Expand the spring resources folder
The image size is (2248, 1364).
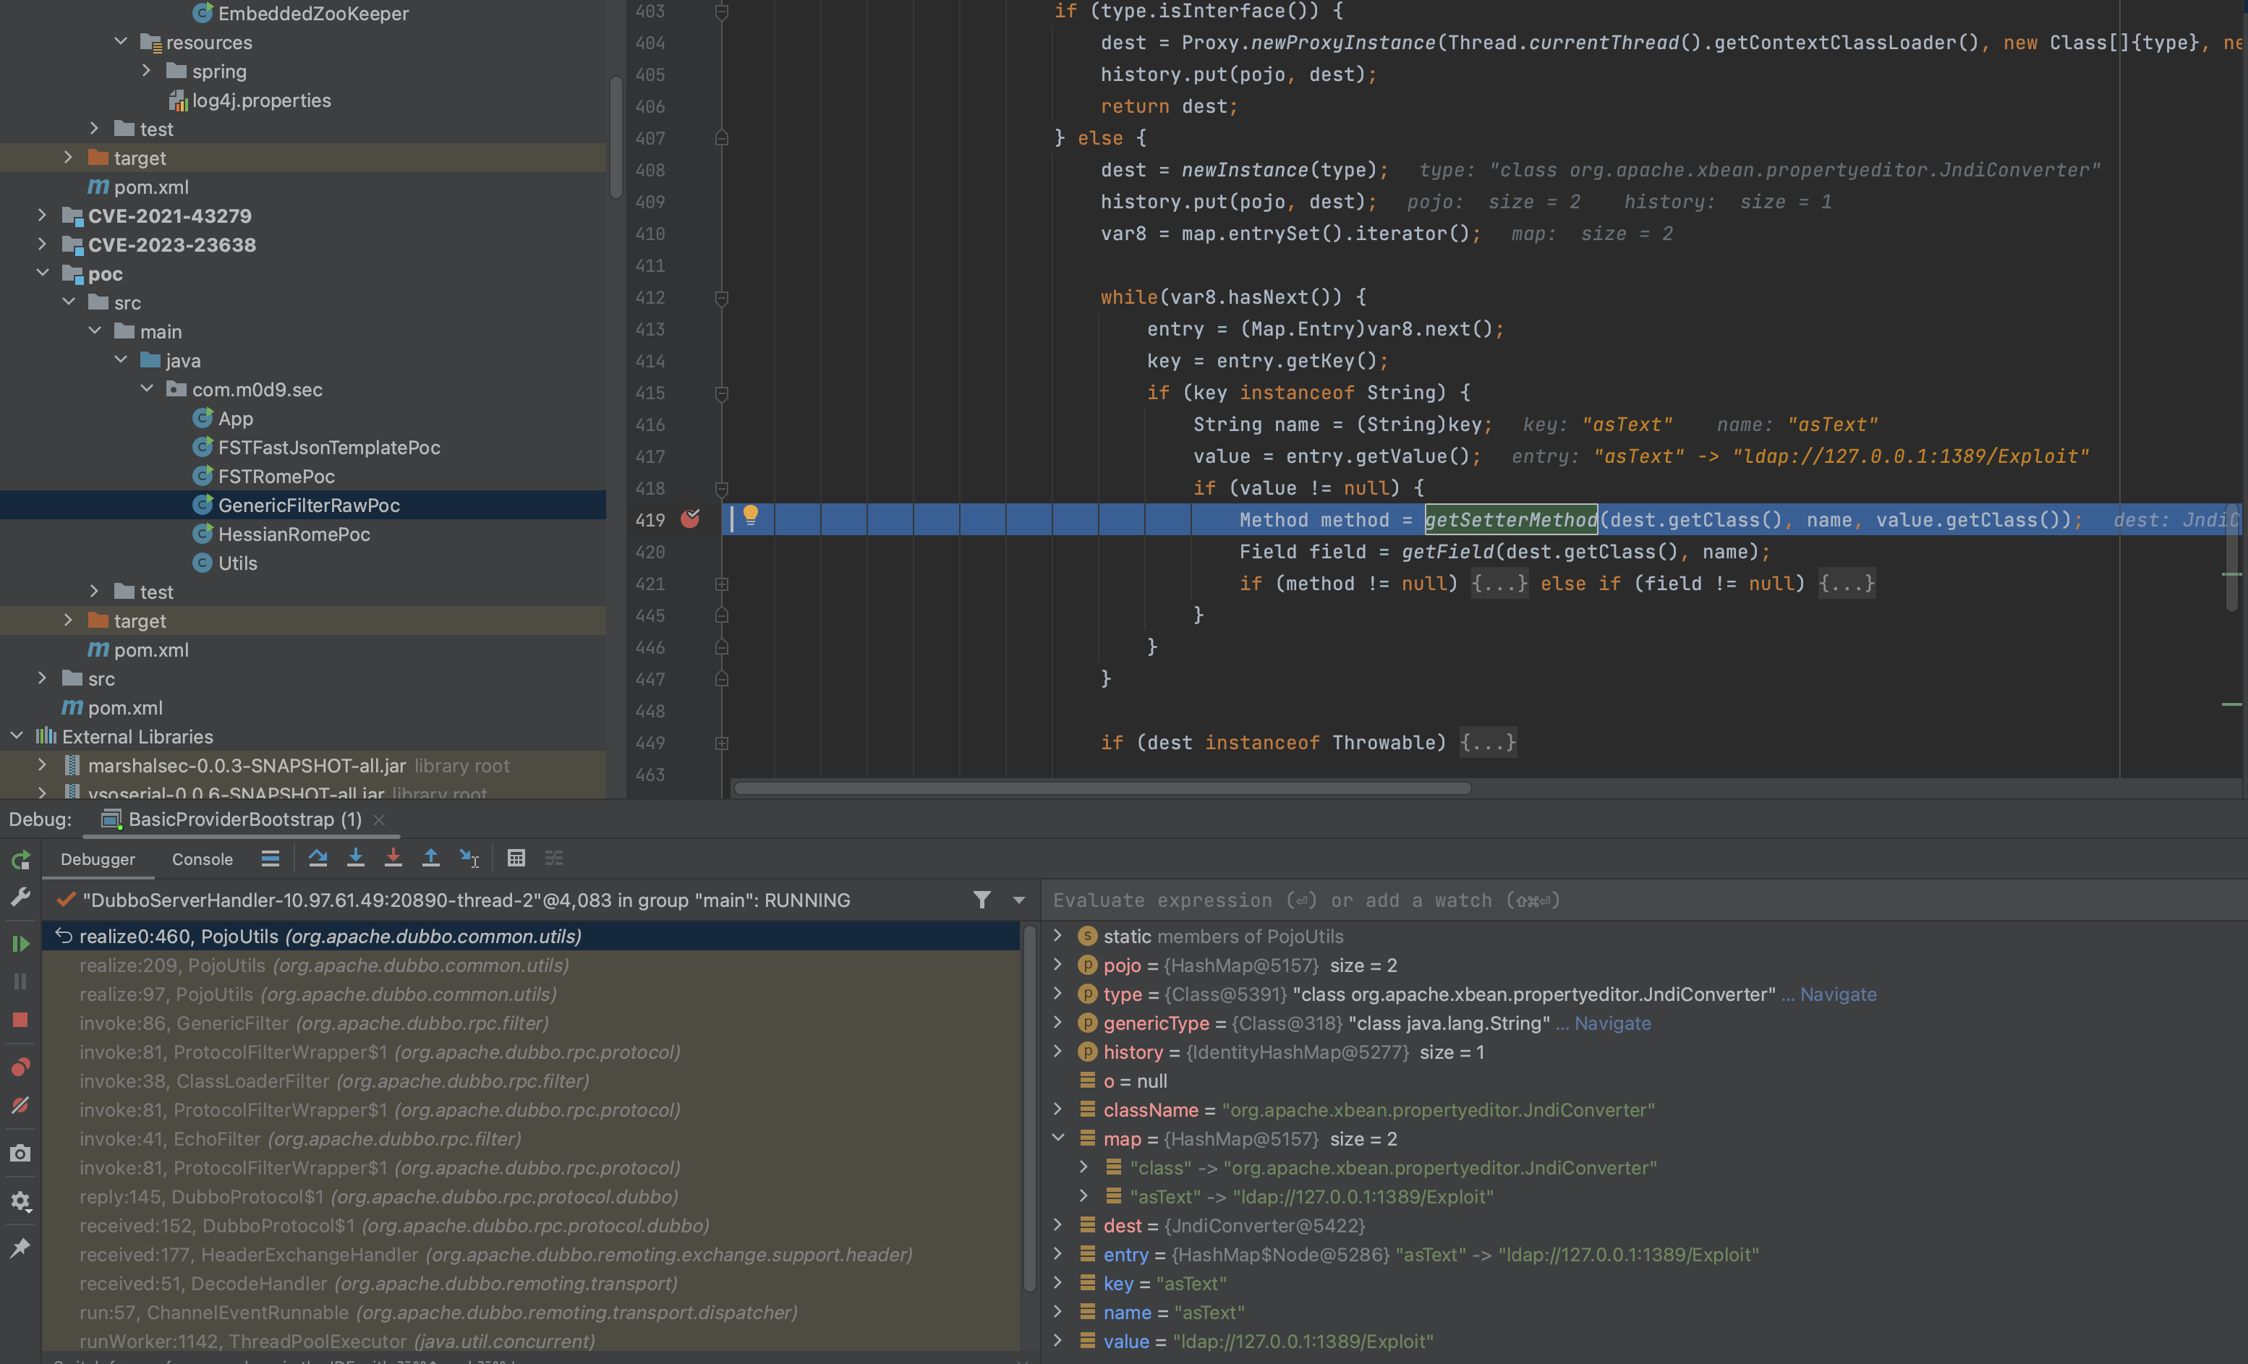click(146, 70)
